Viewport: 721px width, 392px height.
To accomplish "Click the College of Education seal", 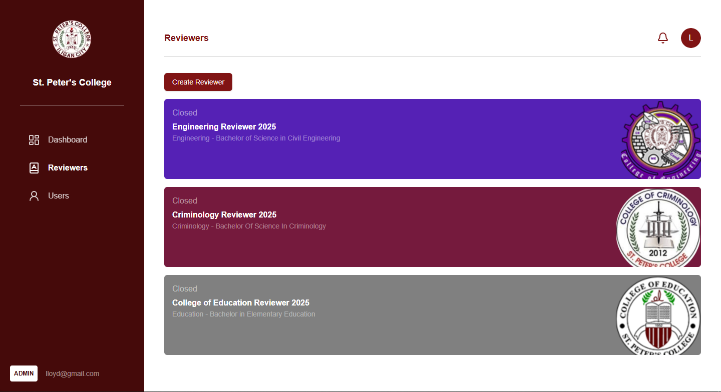I will 658,315.
